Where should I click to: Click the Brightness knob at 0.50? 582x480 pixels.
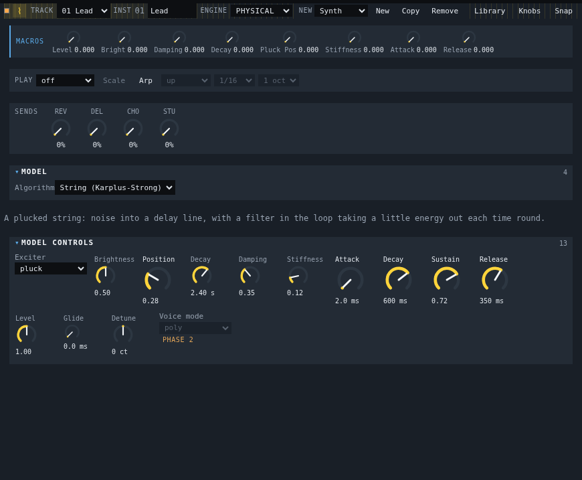(106, 276)
